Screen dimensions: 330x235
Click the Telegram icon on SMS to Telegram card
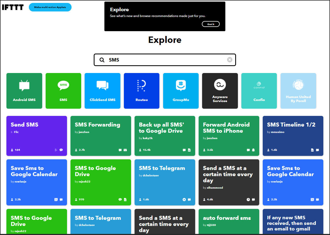184,200
